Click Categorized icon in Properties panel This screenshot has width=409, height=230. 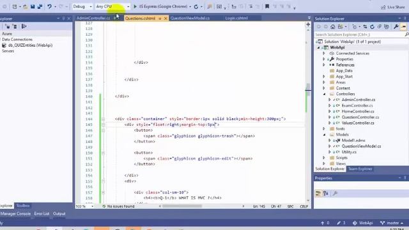318,193
